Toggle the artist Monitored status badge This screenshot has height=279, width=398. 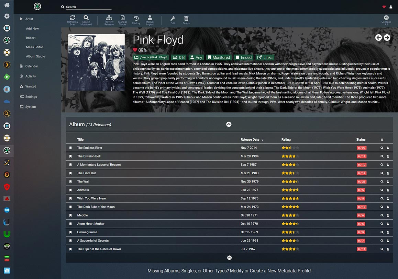pos(218,57)
